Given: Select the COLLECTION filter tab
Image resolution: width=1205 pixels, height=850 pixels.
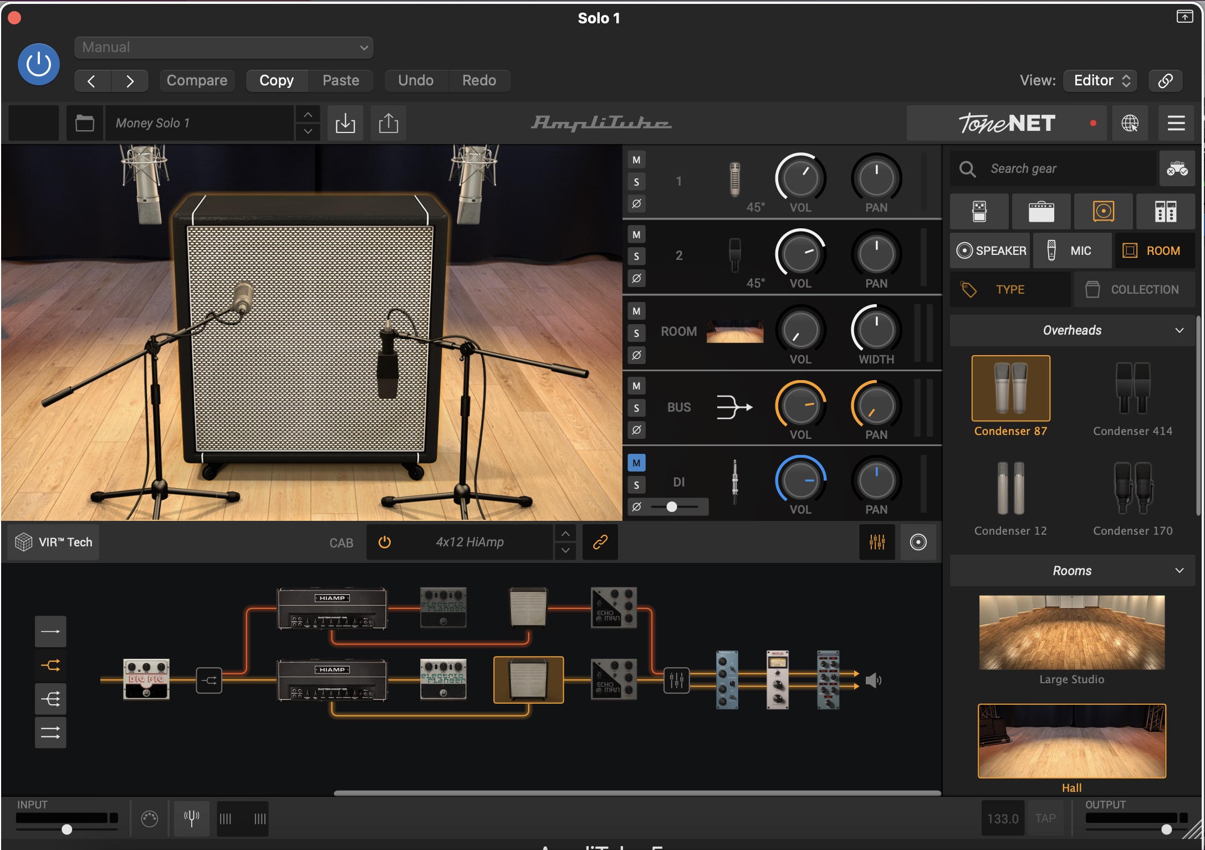Looking at the screenshot, I should tap(1134, 289).
